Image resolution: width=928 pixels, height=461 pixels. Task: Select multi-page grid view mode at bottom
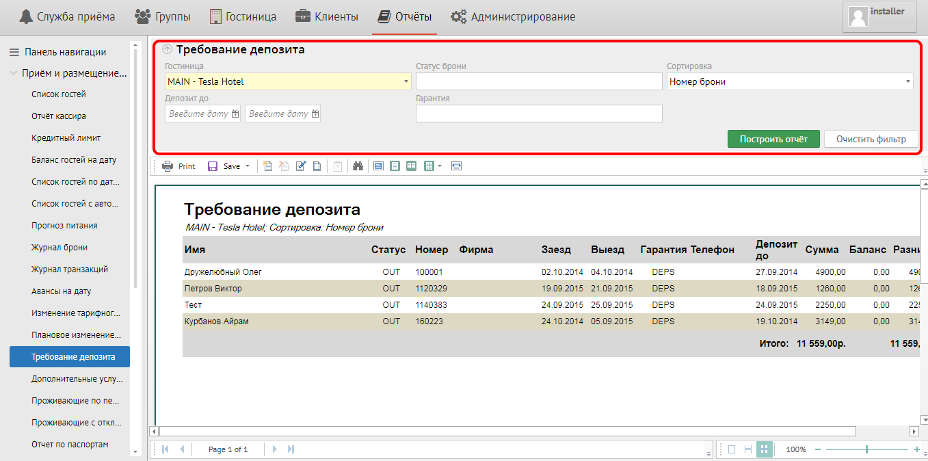(765, 449)
